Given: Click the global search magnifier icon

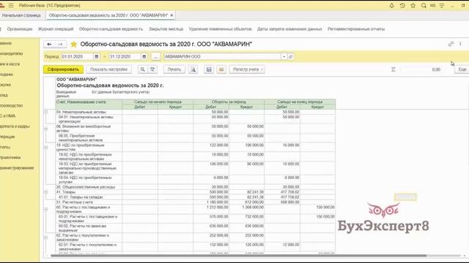Looking at the screenshot, I should (424, 5).
